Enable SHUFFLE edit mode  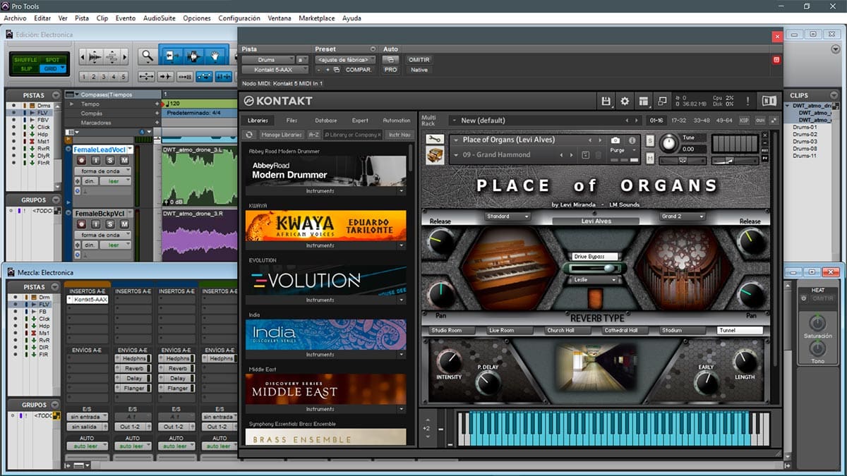[25, 60]
